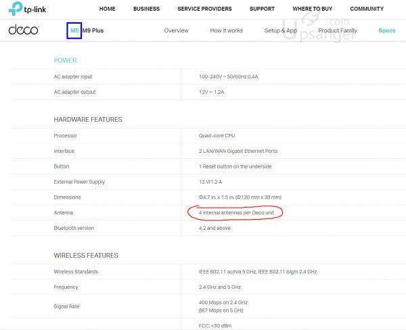Click '4 internal antennas per Deco unit'
406x330 pixels.
point(236,212)
